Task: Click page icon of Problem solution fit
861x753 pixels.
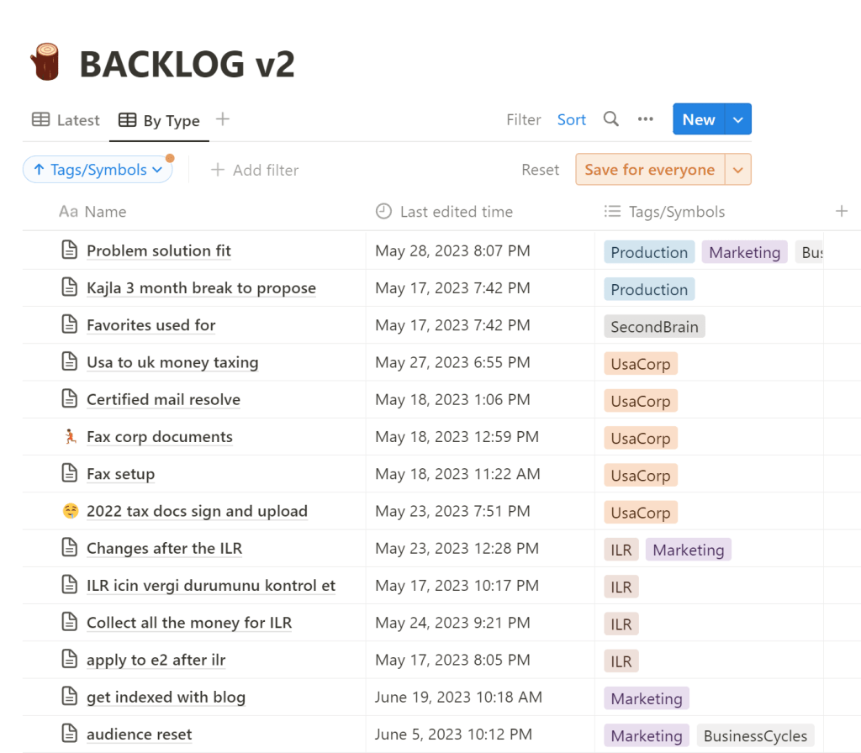Action: coord(69,250)
